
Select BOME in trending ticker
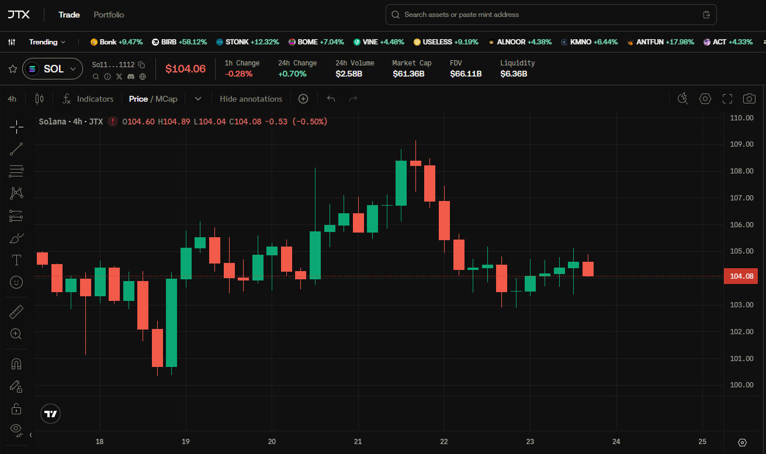click(316, 42)
